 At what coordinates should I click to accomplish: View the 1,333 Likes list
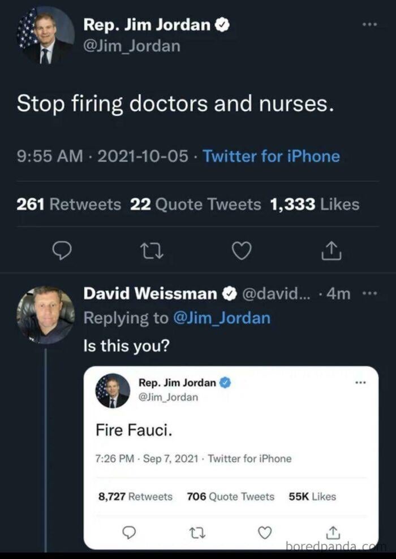[315, 204]
